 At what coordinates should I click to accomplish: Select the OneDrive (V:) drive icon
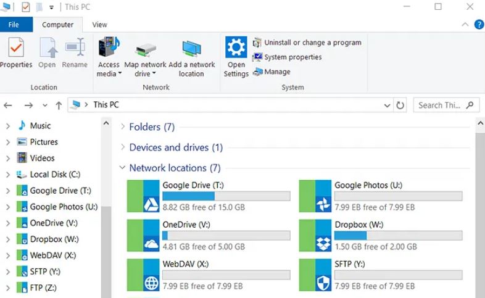(x=143, y=235)
